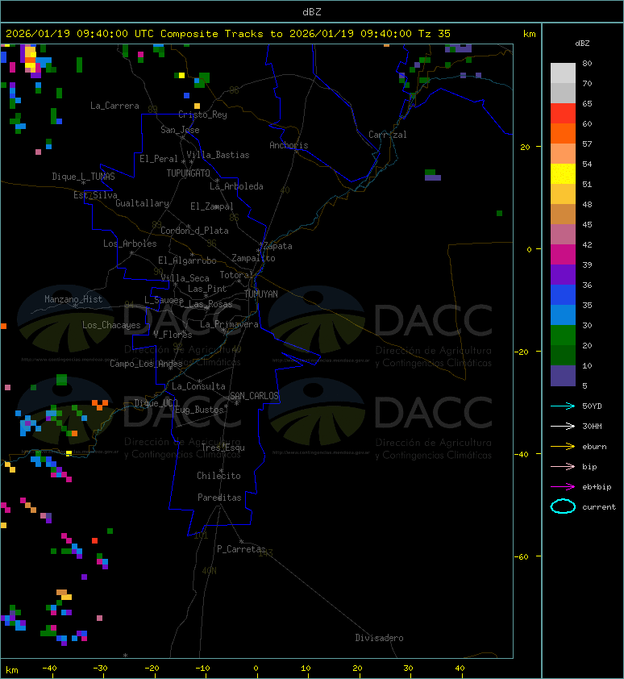Click the Manzano_Hist map label

73,299
